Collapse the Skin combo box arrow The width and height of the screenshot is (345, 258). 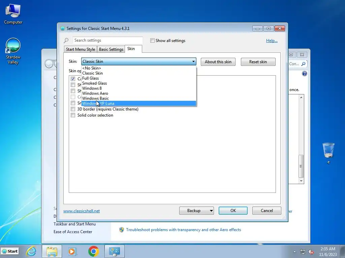tap(193, 61)
